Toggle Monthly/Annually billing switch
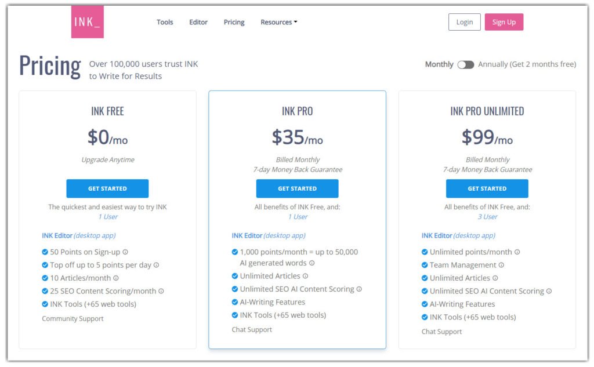The width and height of the screenshot is (594, 367). pyautogui.click(x=466, y=65)
